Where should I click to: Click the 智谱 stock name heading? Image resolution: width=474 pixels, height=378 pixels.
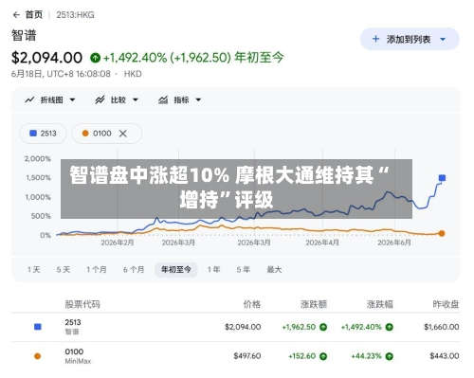pos(24,35)
